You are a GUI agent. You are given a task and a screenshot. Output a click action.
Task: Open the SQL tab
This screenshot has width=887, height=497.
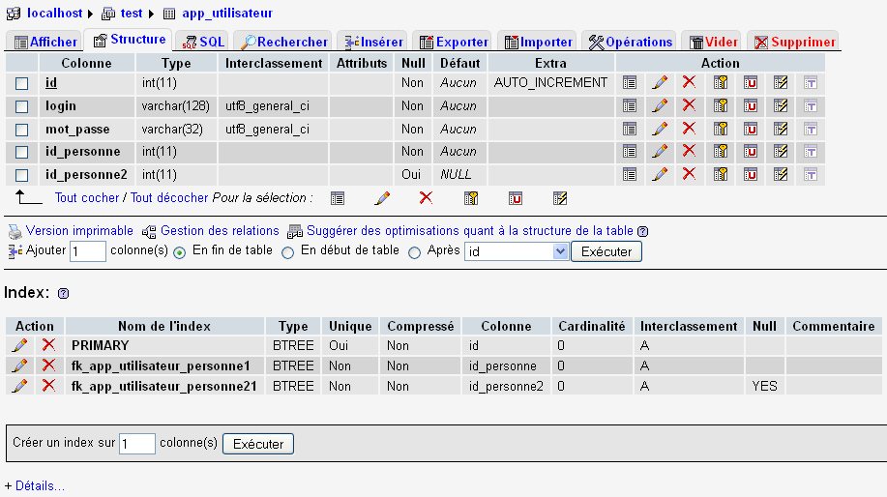[203, 42]
